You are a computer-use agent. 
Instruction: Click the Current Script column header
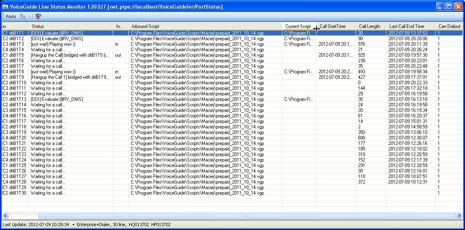(x=298, y=26)
